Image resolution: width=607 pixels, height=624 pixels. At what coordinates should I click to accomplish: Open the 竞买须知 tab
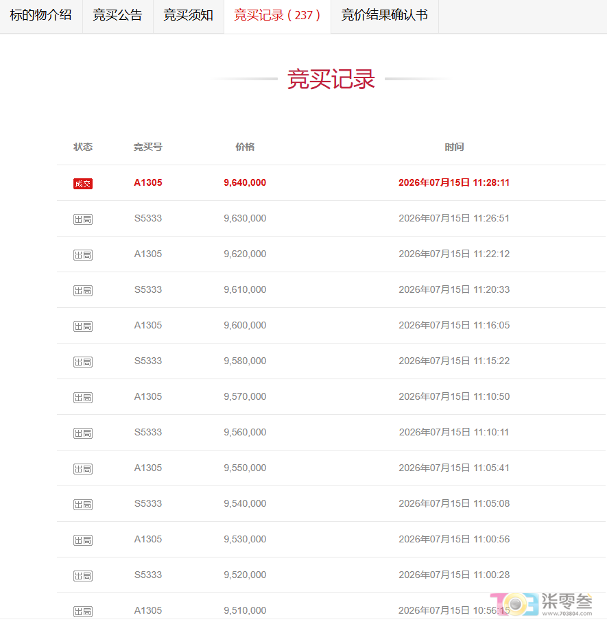tap(189, 16)
